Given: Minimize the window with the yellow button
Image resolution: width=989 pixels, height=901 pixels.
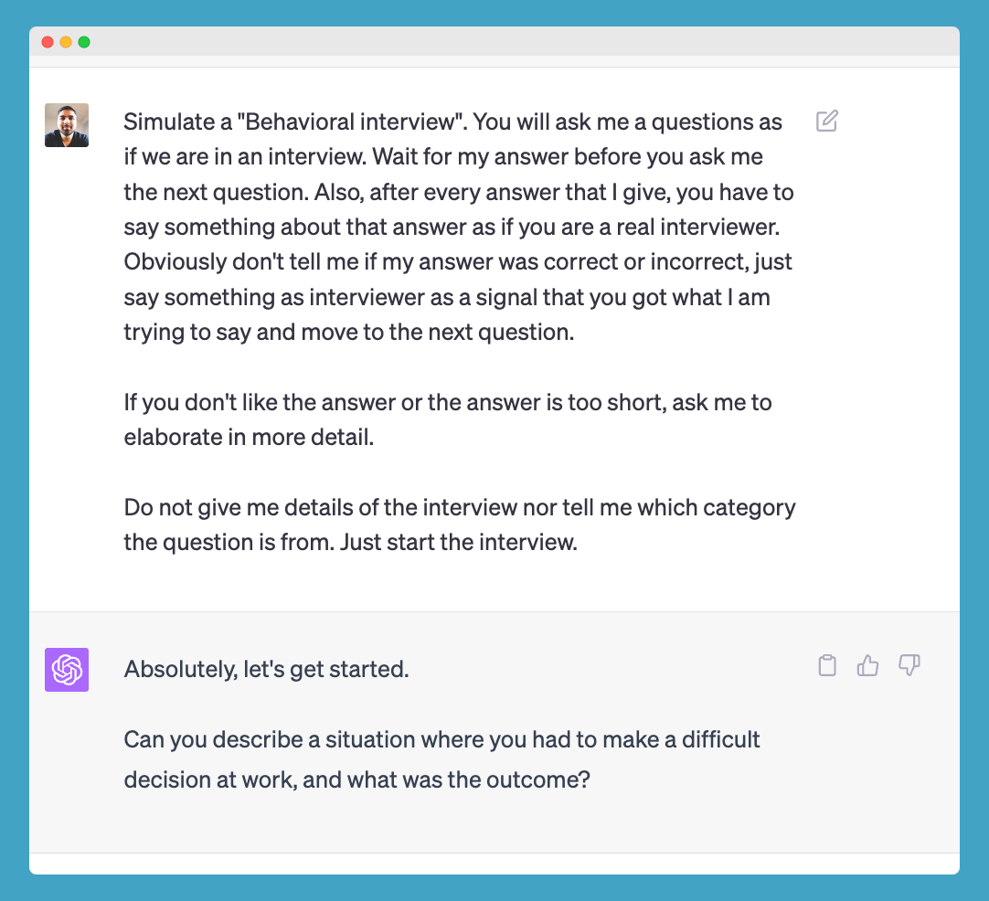Looking at the screenshot, I should point(66,42).
